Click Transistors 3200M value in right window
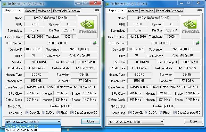Screen dimensions: 206x132 pyautogui.click(x=171, y=37)
